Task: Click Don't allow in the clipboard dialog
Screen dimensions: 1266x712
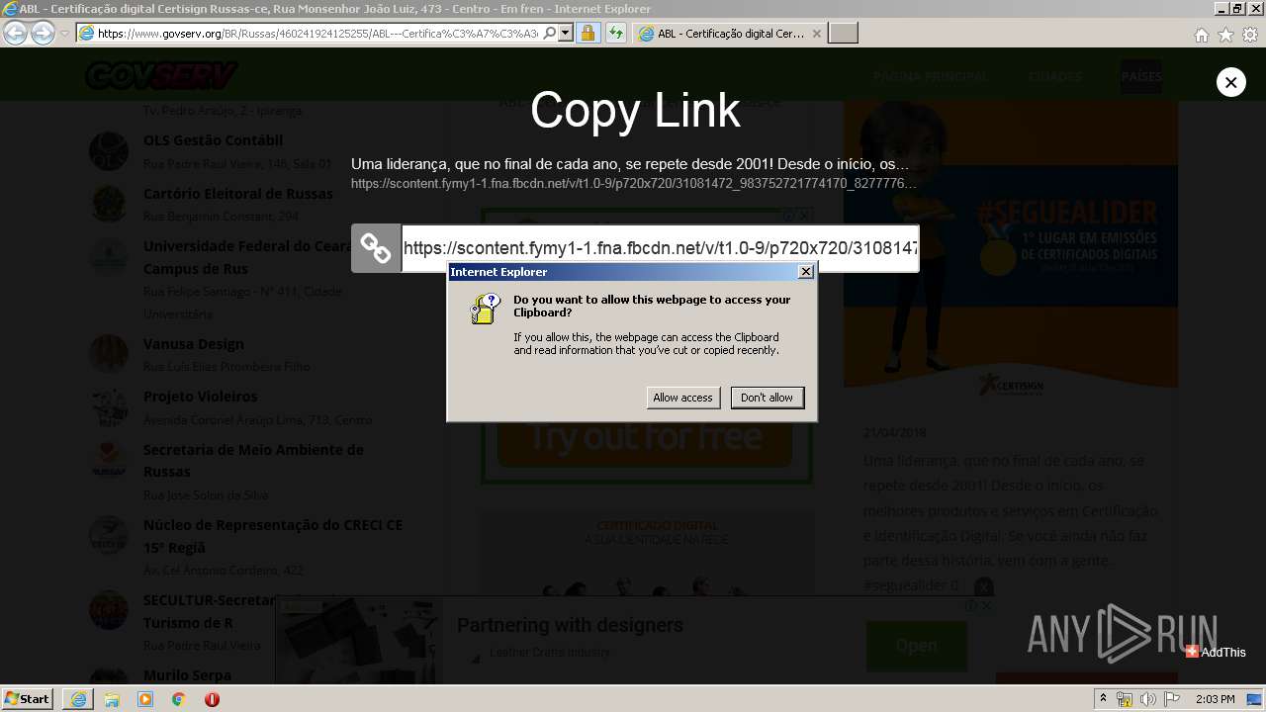Action: tap(768, 398)
